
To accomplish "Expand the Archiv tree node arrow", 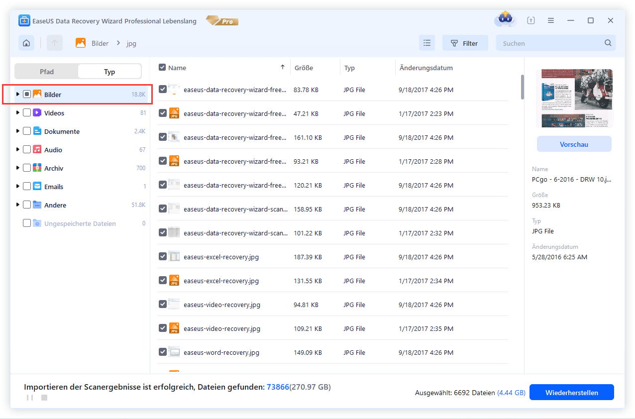I will click(17, 168).
